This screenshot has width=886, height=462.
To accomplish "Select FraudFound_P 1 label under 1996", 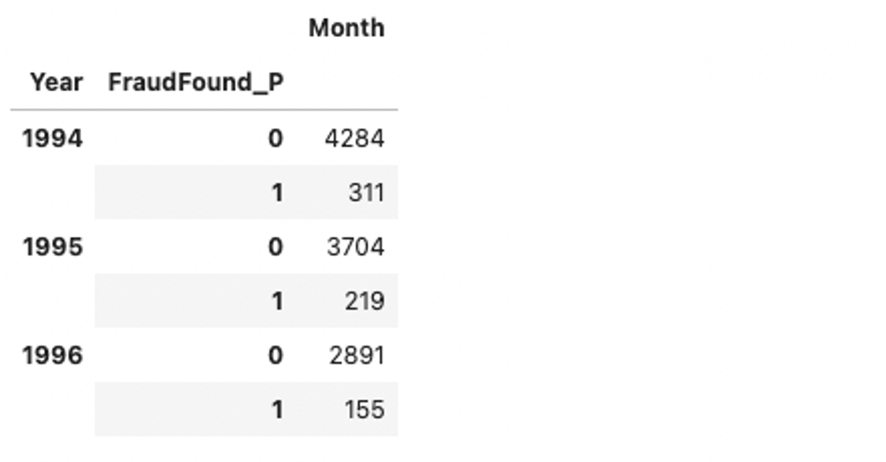I will pyautogui.click(x=277, y=409).
